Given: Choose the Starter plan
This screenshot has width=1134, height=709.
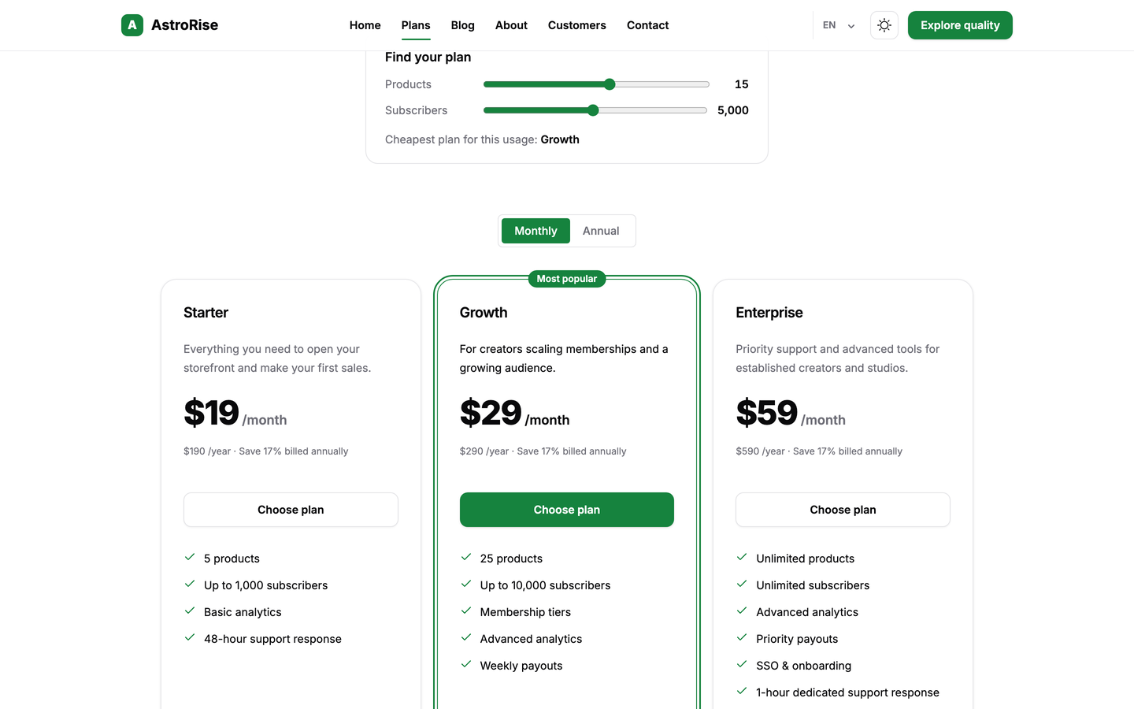Looking at the screenshot, I should coord(291,510).
